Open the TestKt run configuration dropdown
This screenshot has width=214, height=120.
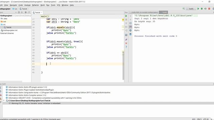click(191, 9)
